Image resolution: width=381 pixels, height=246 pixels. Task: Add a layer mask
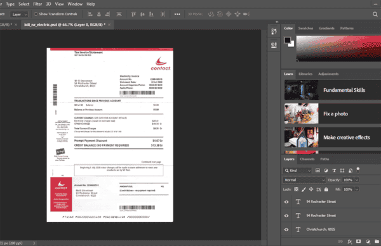click(x=358, y=242)
